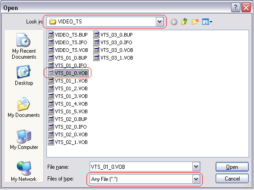Image resolution: width=254 pixels, height=190 pixels.
Task: Select file VTS_03_0.VOB
Action: coord(113,50)
